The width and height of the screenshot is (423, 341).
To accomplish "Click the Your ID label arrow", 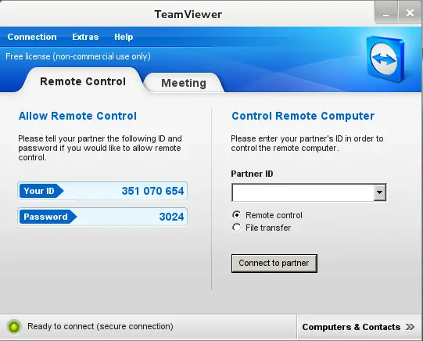I will 41,191.
